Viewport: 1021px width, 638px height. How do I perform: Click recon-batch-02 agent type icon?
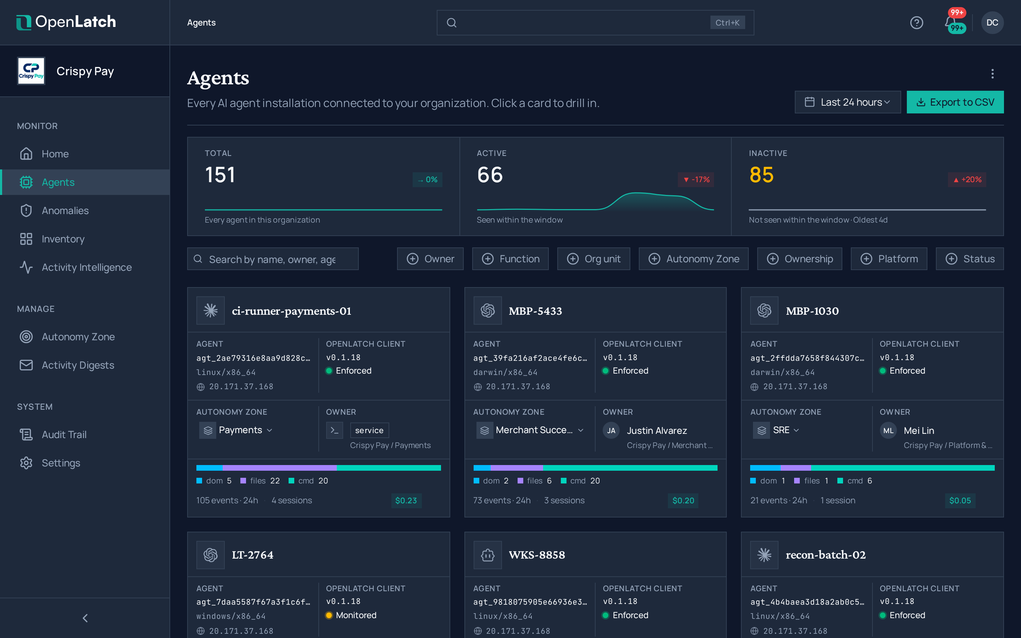point(764,555)
